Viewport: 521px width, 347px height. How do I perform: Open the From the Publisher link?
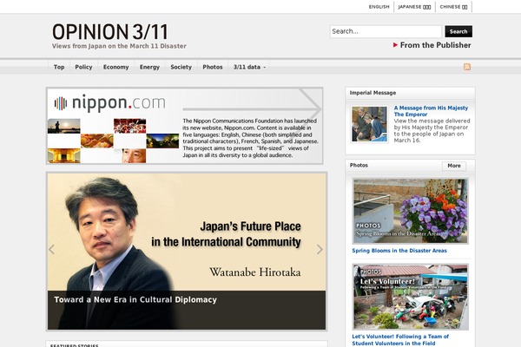click(435, 45)
